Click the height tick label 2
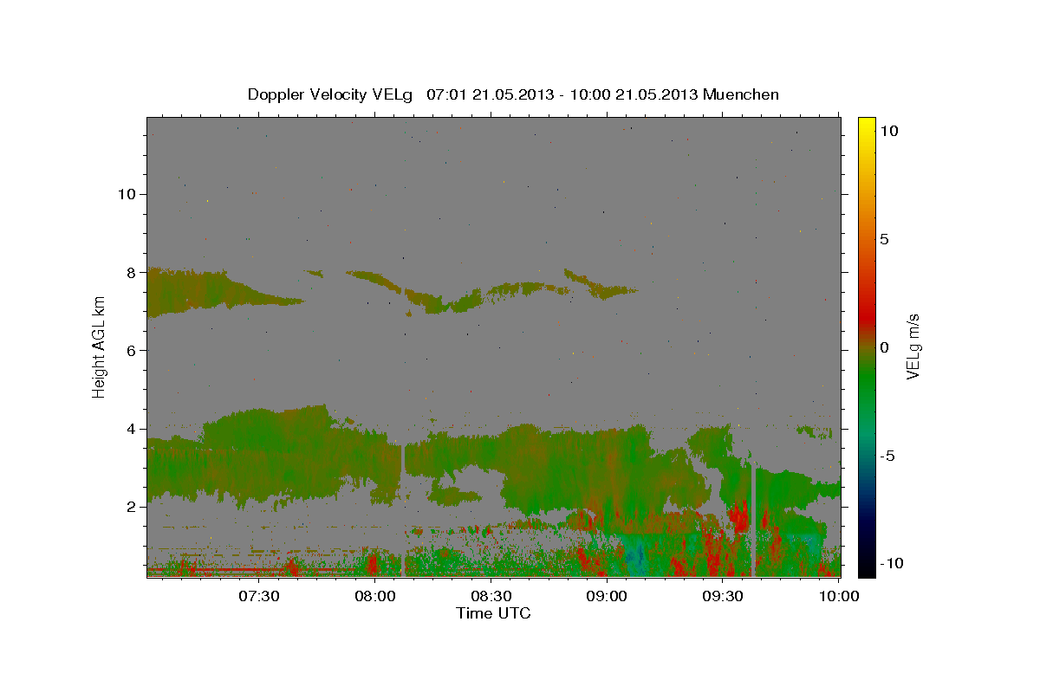Screen dimensions: 1040x693 click(131, 507)
